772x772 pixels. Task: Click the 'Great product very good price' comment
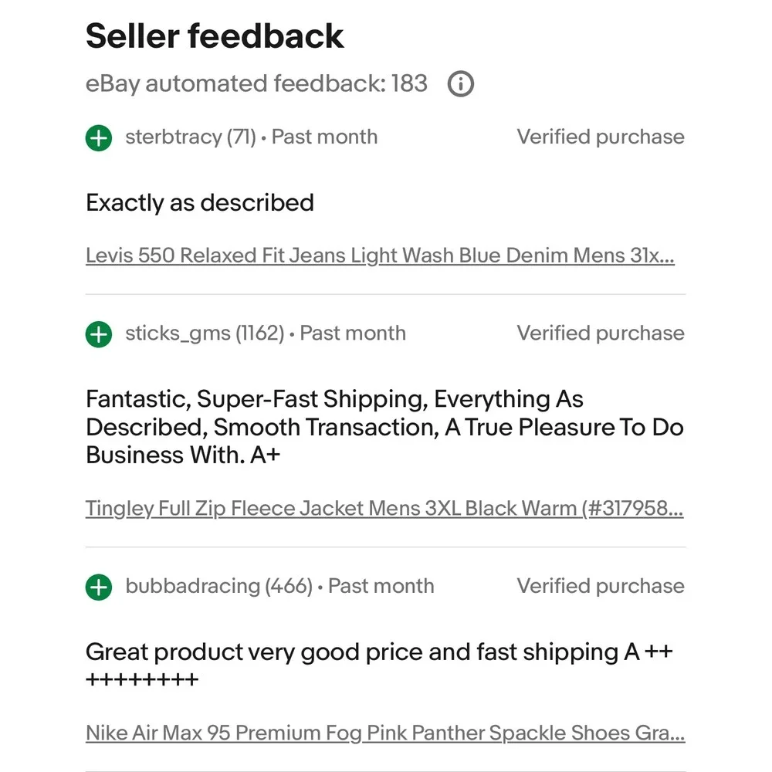click(379, 665)
